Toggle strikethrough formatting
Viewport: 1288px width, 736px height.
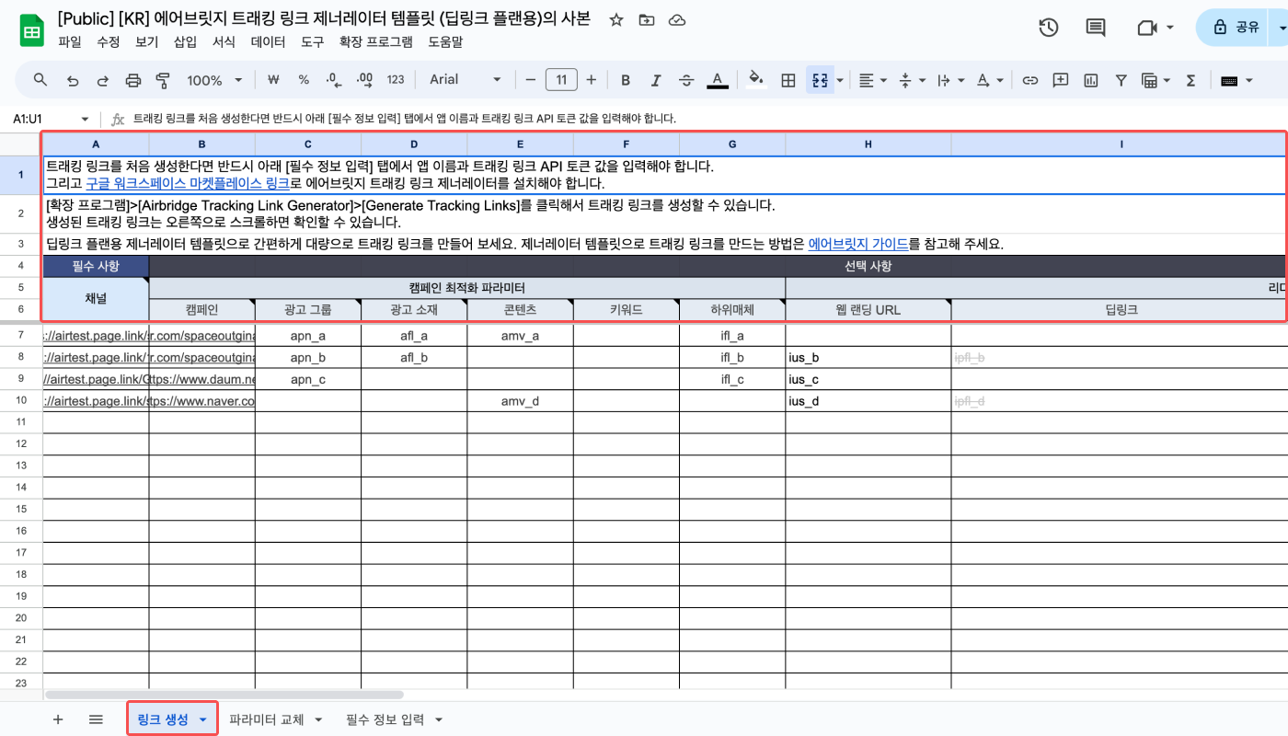click(686, 80)
